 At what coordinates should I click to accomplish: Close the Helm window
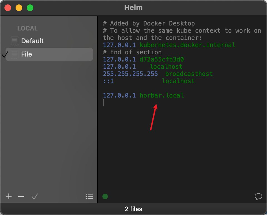(x=8, y=8)
